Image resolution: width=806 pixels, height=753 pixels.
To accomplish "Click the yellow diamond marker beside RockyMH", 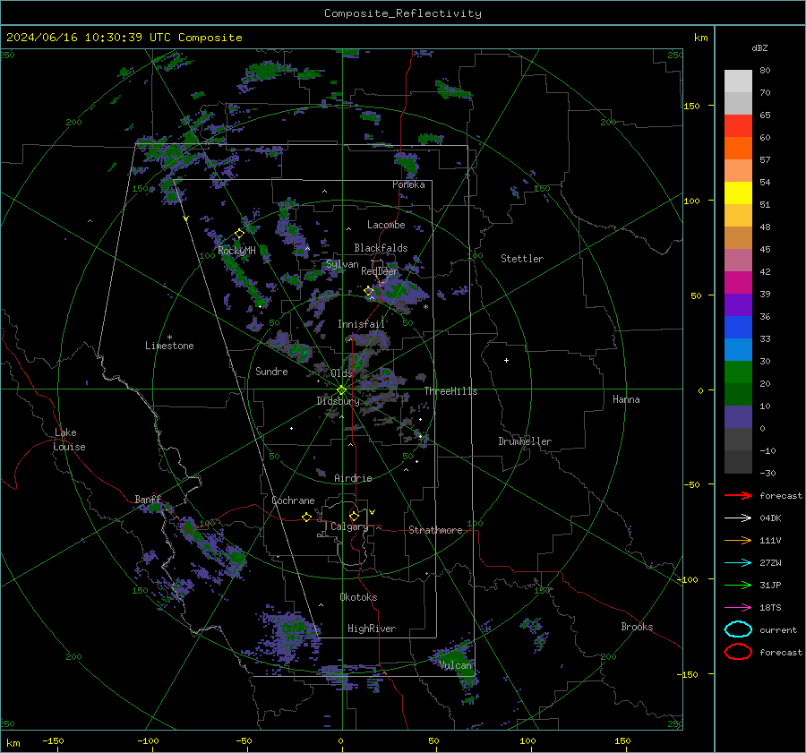I will pyautogui.click(x=239, y=234).
